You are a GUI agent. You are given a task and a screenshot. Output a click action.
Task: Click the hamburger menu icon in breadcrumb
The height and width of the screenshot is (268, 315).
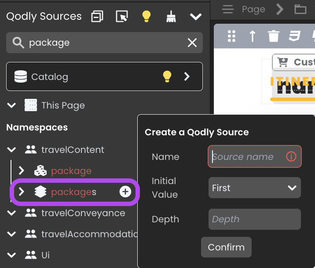click(x=228, y=9)
